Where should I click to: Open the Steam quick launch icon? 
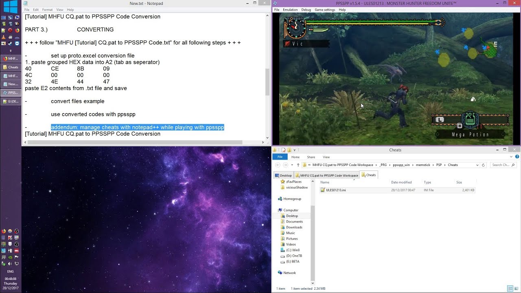tap(10, 43)
